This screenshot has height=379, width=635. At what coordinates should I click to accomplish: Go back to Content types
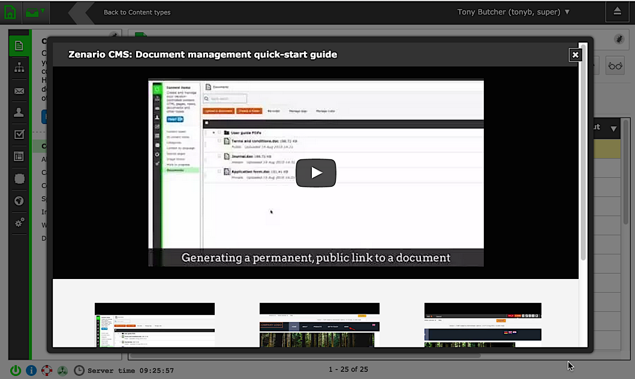tap(137, 12)
